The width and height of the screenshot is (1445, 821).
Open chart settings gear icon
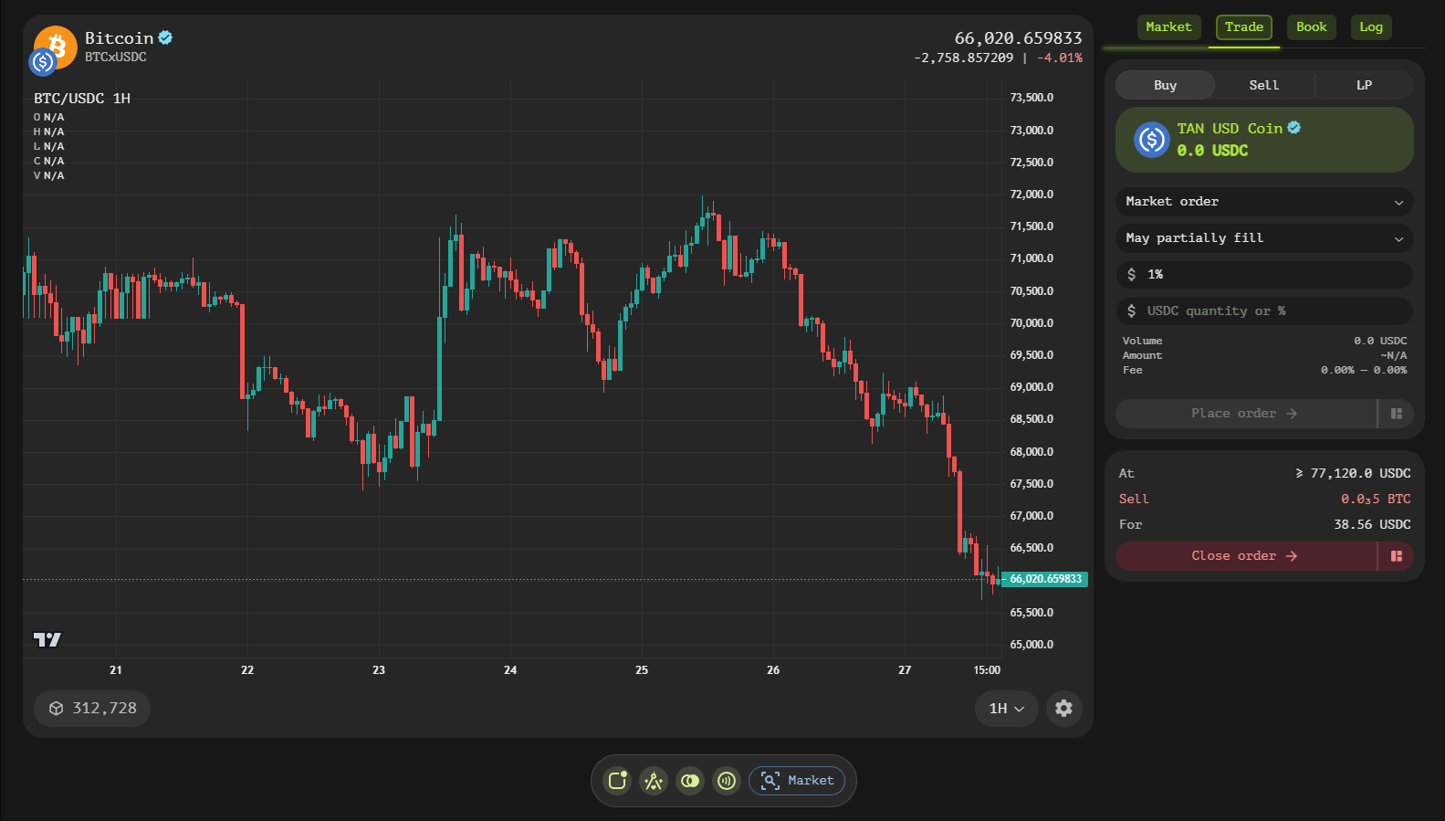point(1063,709)
